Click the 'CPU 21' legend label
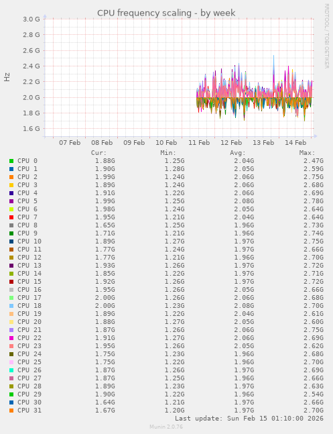The height and width of the screenshot is (434, 333). coord(29,329)
